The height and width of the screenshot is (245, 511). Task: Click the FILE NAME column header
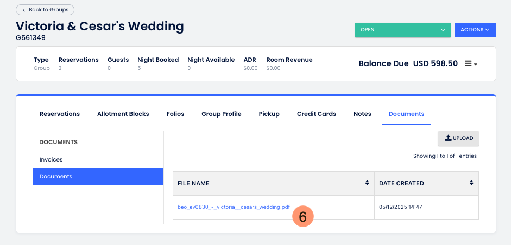[194, 183]
